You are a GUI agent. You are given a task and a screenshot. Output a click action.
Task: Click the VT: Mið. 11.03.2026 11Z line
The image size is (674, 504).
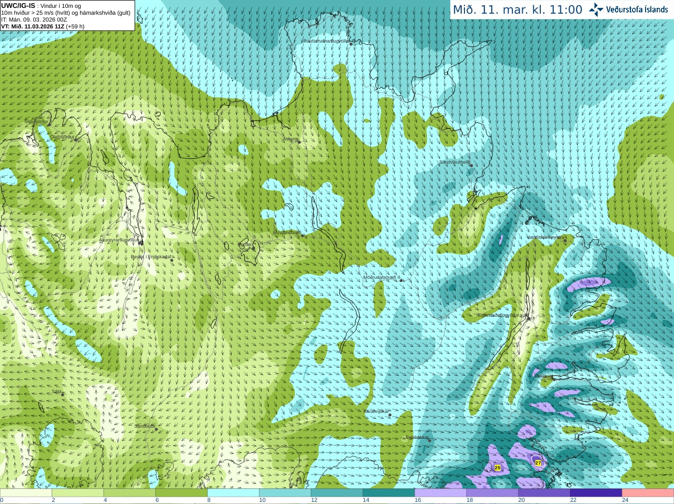(x=43, y=26)
